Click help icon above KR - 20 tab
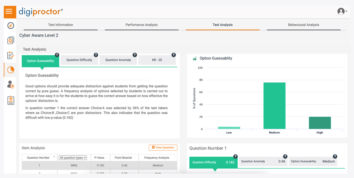The height and width of the screenshot is (178, 354). [173, 55]
